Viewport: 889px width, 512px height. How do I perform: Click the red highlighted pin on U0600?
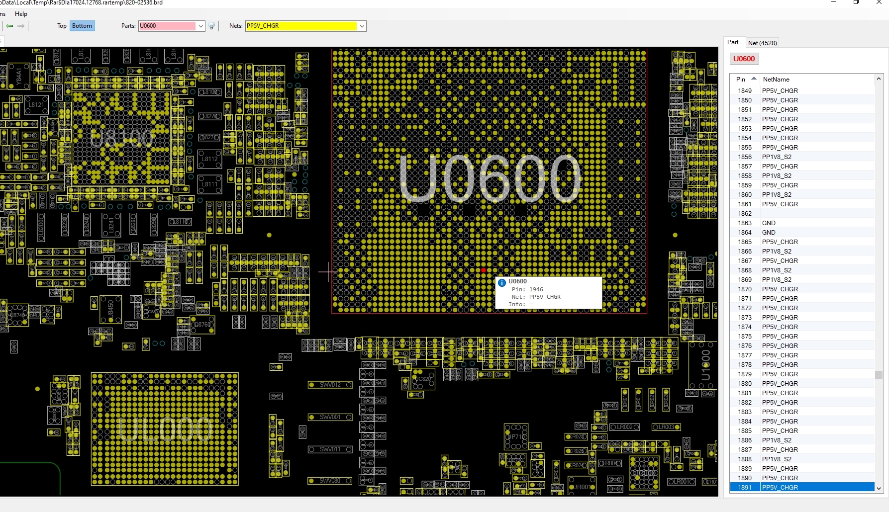pyautogui.click(x=483, y=270)
